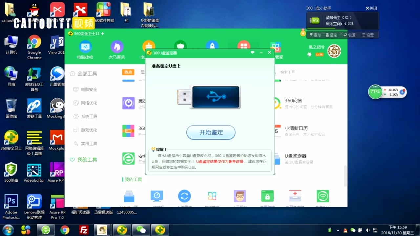Click the 360 tools list scrollbar
This screenshot has height=236, width=420.
[345, 176]
